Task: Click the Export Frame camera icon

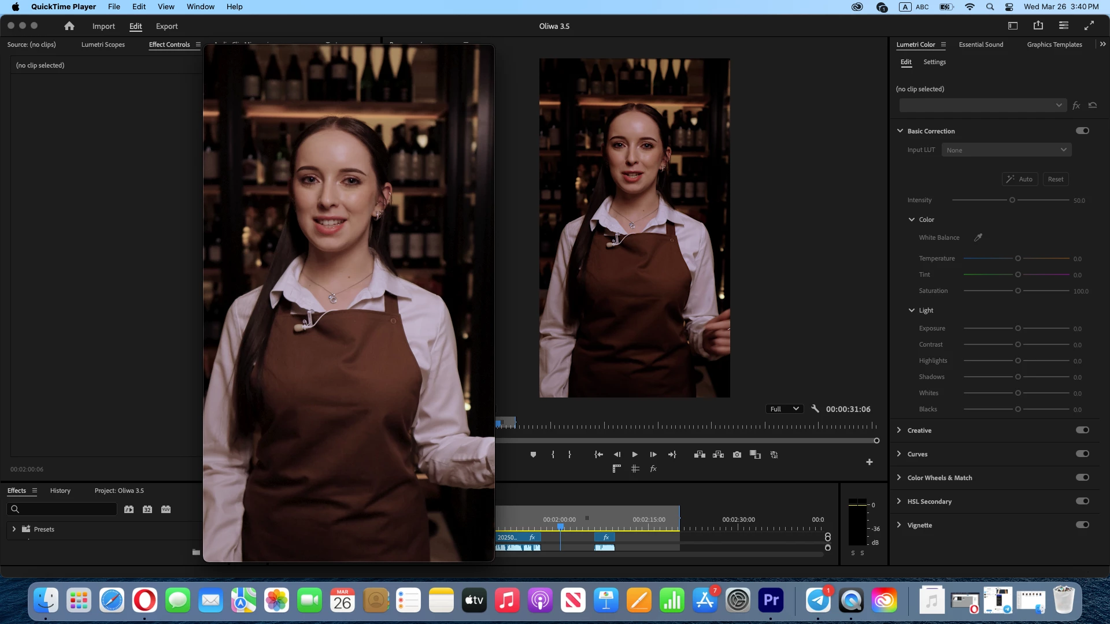Action: tap(737, 455)
